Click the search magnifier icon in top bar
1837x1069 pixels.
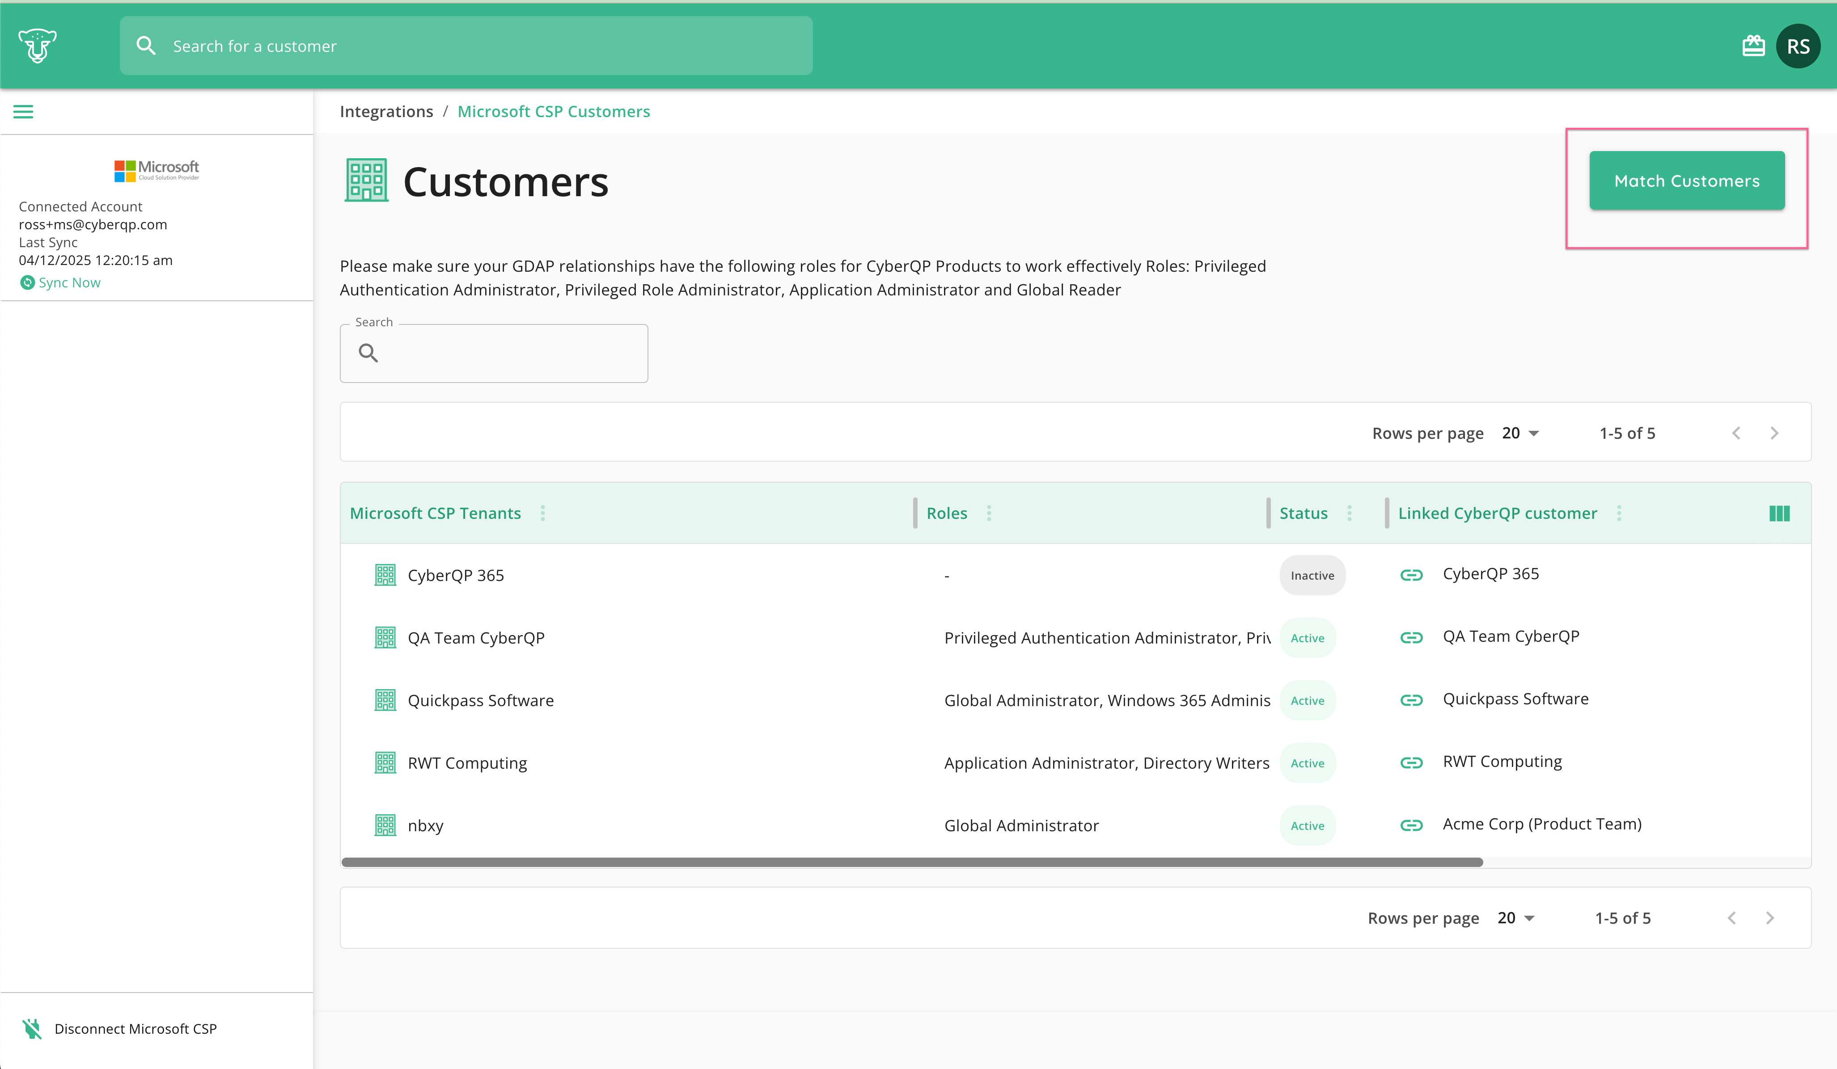[x=146, y=46]
